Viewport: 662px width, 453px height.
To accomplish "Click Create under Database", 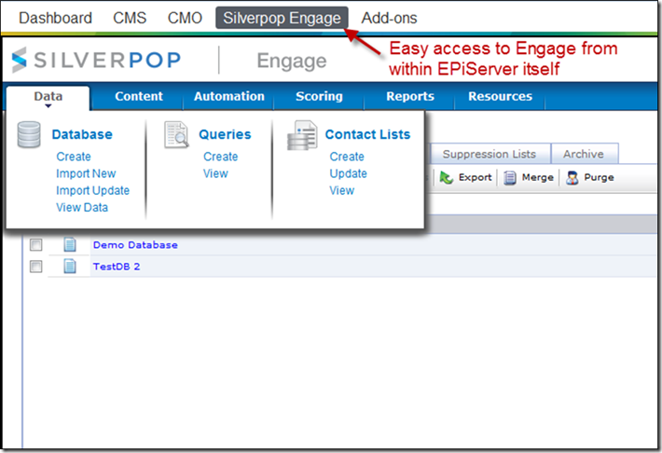I will (x=74, y=157).
